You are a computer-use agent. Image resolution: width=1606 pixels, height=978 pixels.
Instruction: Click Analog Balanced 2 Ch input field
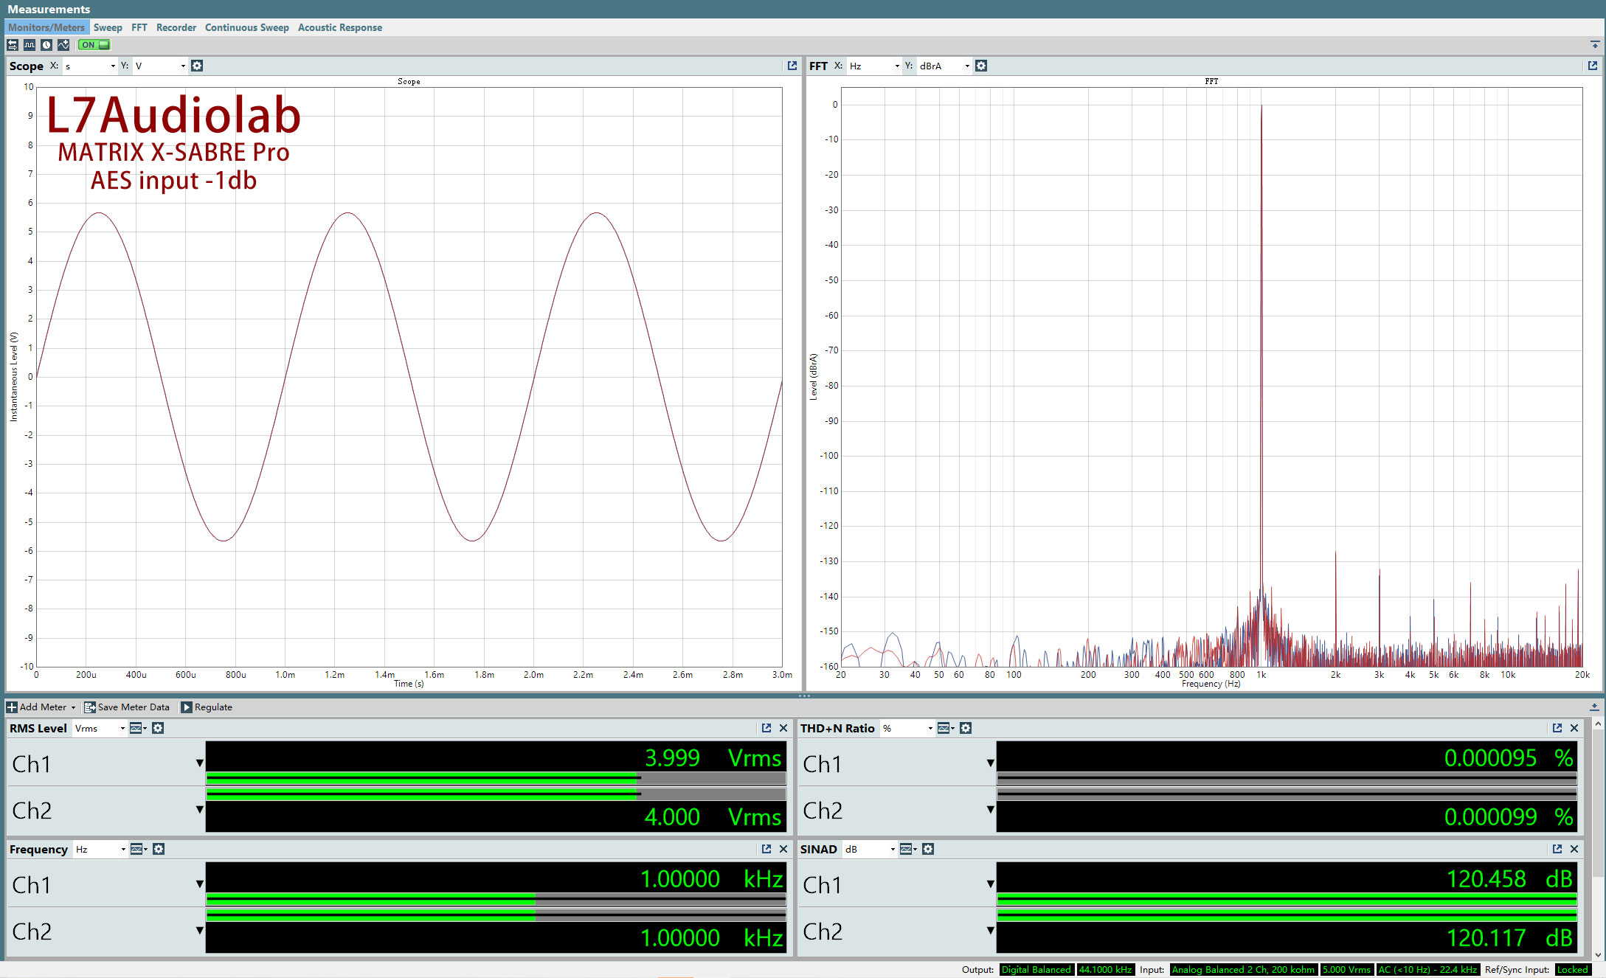click(1244, 970)
